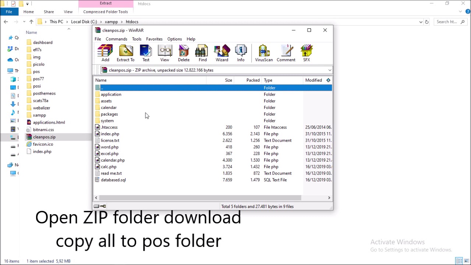Open Quick Access Toolbar customize dropdown
The height and width of the screenshot is (265, 471).
27,4
